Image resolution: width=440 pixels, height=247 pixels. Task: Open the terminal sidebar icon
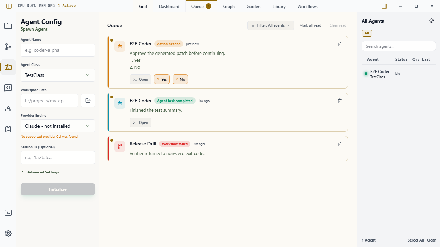[8, 213]
